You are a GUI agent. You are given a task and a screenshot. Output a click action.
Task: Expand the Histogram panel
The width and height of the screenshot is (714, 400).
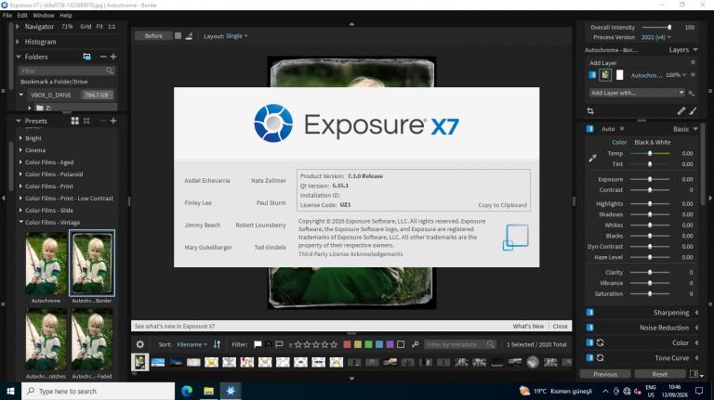click(x=18, y=42)
